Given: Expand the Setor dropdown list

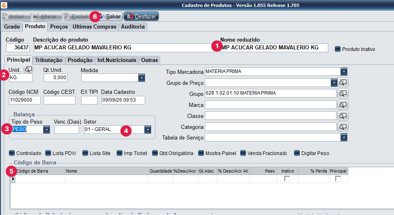Looking at the screenshot, I should (x=148, y=129).
